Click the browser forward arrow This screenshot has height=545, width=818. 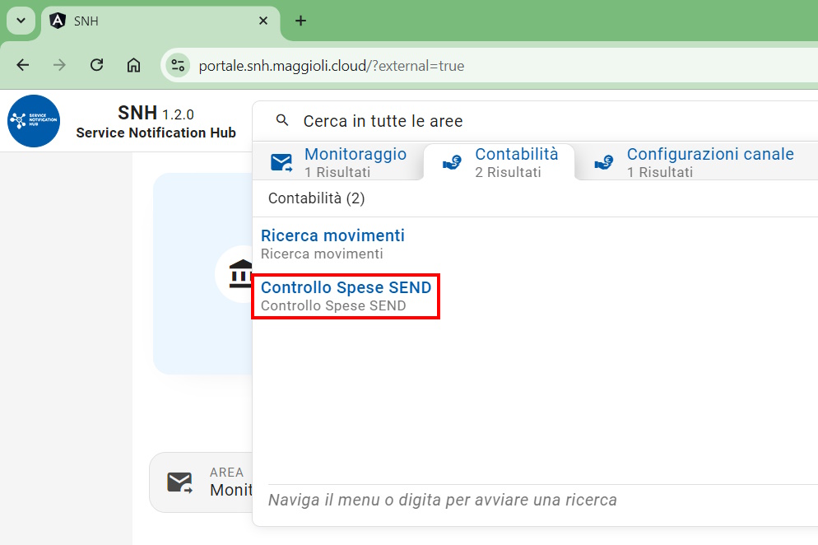(59, 65)
